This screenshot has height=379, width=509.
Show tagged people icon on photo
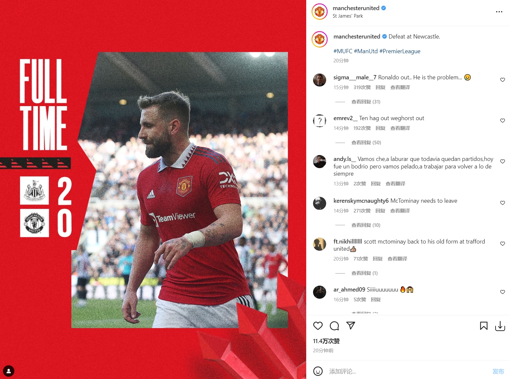point(9,371)
